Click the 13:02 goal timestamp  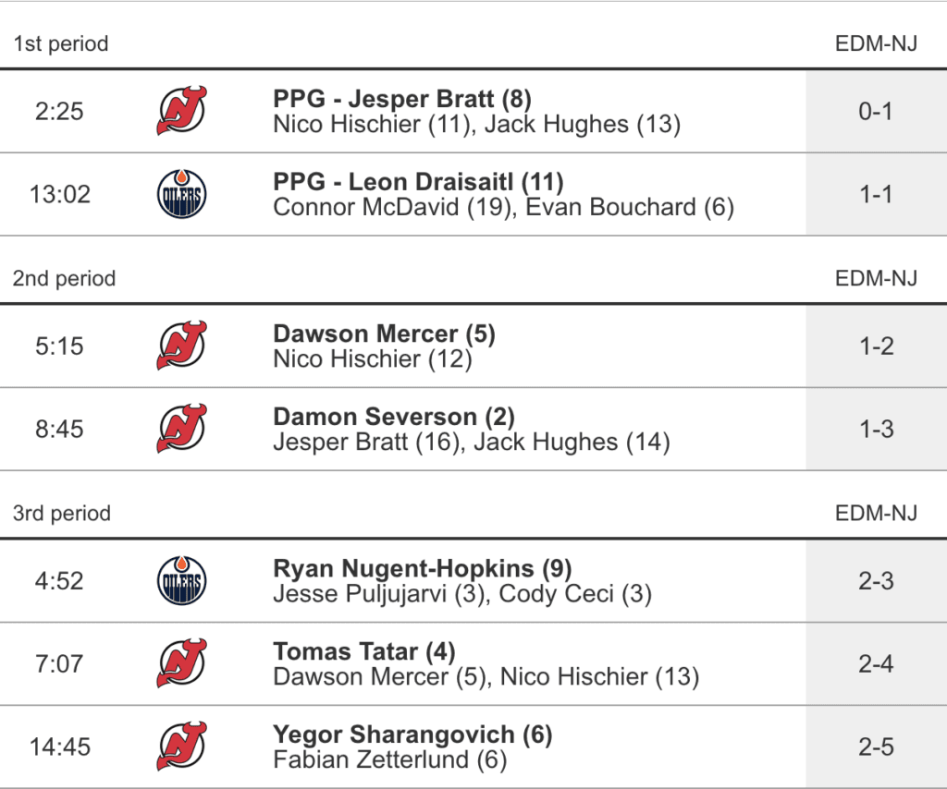pyautogui.click(x=59, y=194)
